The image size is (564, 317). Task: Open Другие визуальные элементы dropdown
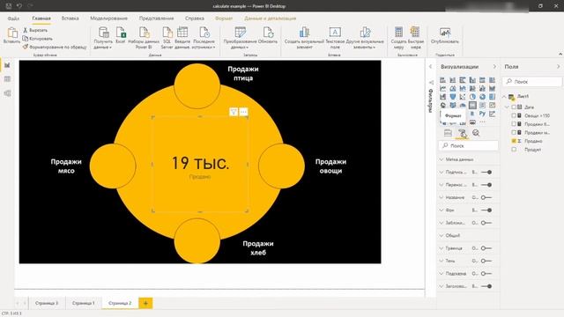(x=365, y=38)
